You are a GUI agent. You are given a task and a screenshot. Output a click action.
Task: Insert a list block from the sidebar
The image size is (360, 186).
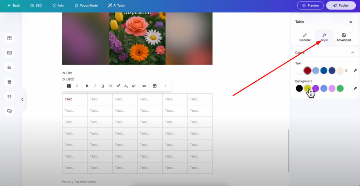(9, 67)
